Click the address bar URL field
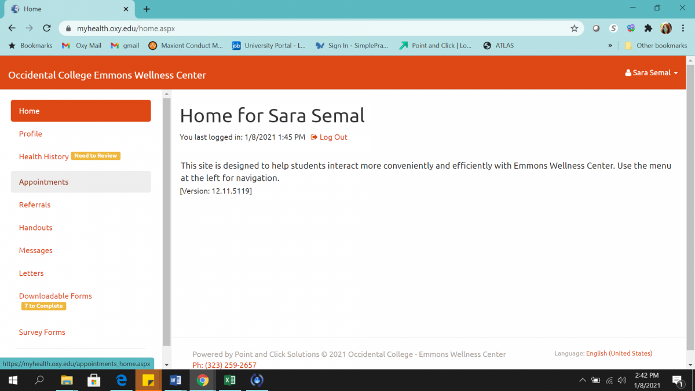 [x=321, y=28]
